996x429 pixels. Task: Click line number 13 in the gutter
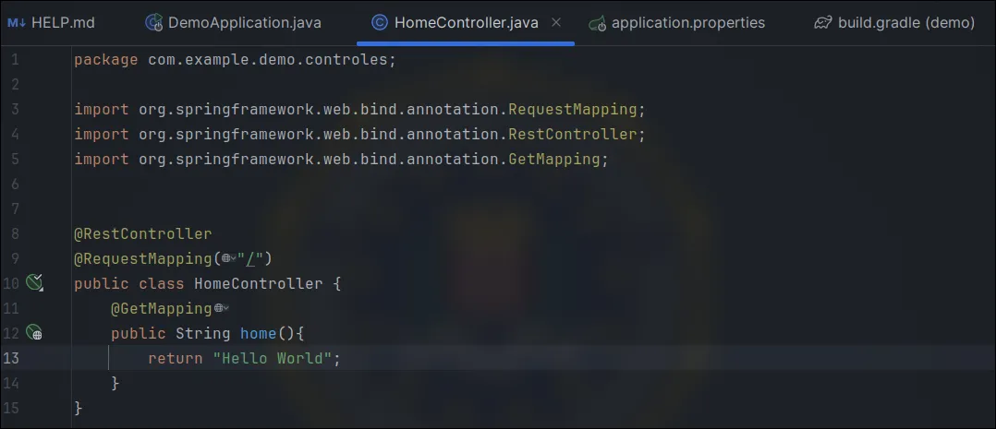tap(11, 358)
